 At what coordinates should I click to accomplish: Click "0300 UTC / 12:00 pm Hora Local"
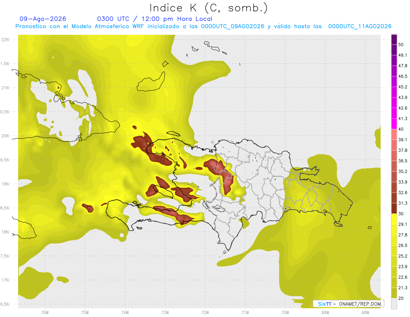(x=154, y=19)
